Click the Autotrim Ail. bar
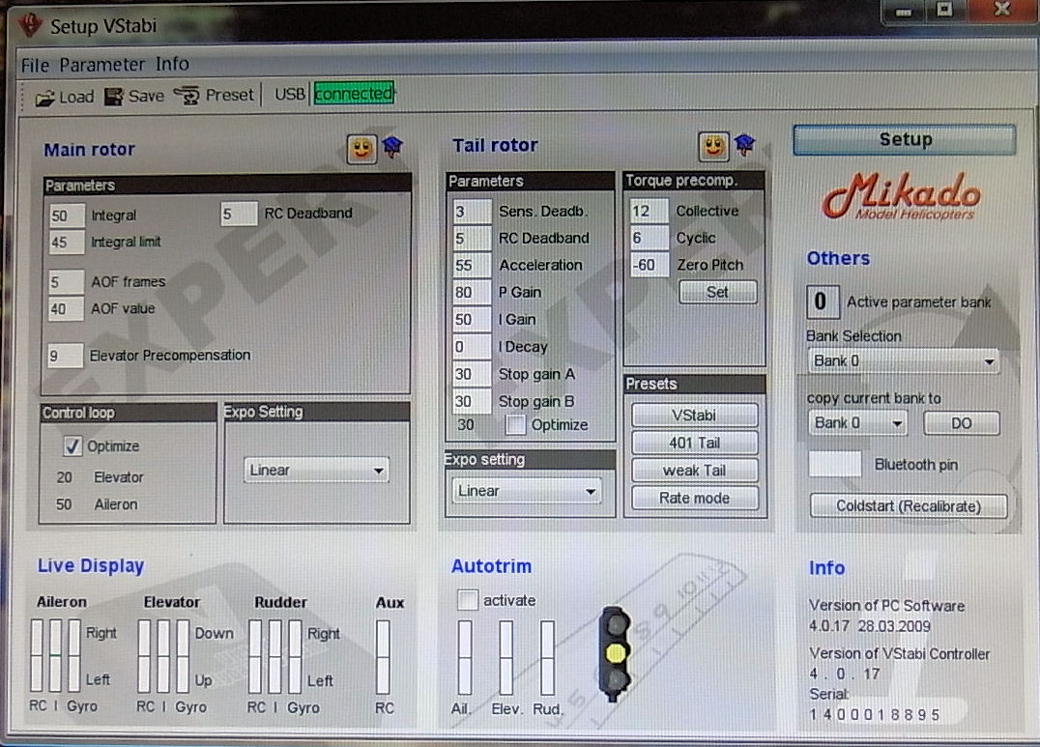 point(465,657)
